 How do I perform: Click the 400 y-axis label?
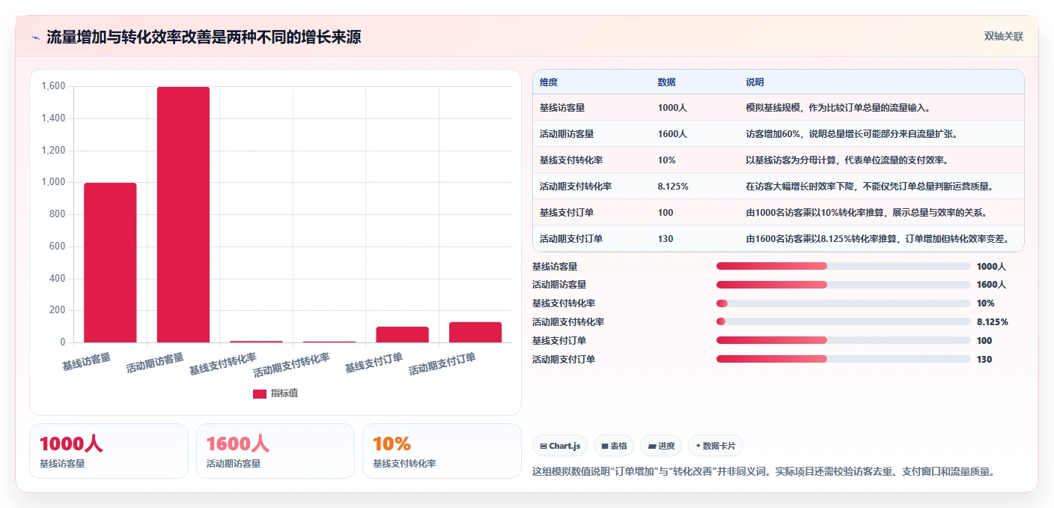coord(57,279)
